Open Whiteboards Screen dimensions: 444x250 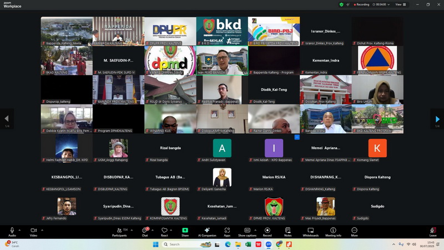point(311,232)
